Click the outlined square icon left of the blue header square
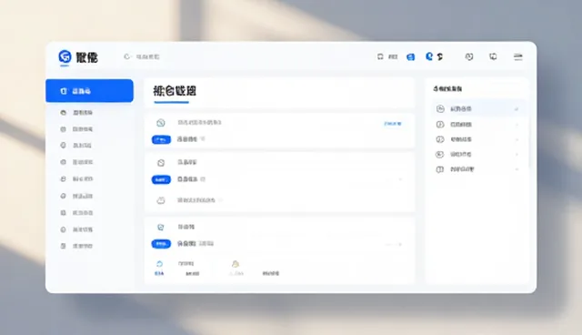 (380, 56)
